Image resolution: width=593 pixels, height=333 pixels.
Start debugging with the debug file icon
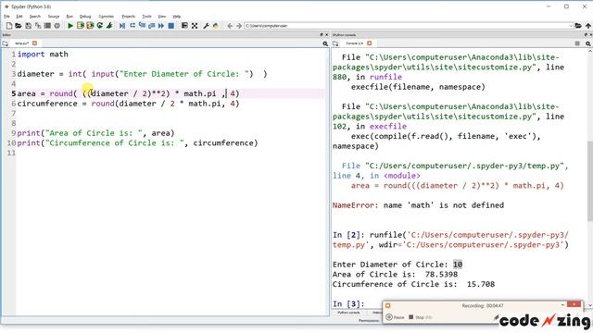pyautogui.click(x=122, y=26)
